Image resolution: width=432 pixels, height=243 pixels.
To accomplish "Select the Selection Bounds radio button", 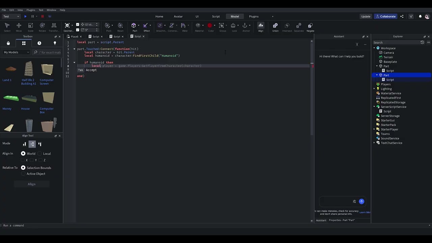I will pyautogui.click(x=23, y=168).
